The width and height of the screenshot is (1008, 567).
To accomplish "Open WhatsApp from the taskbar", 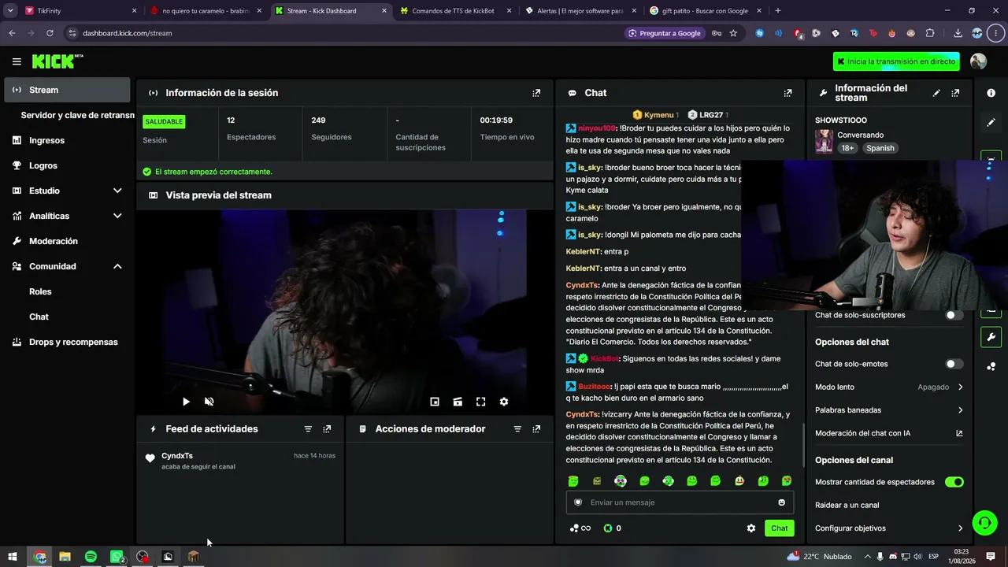I will tap(117, 557).
